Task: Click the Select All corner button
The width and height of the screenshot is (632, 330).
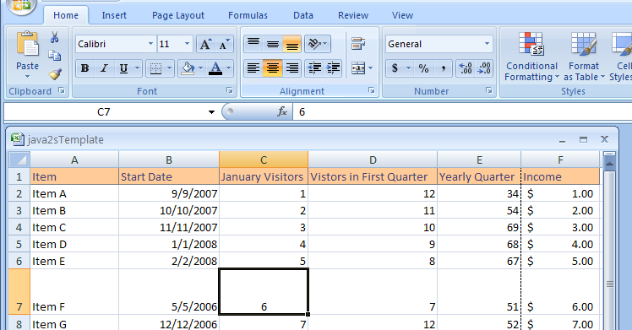Action: [19, 160]
